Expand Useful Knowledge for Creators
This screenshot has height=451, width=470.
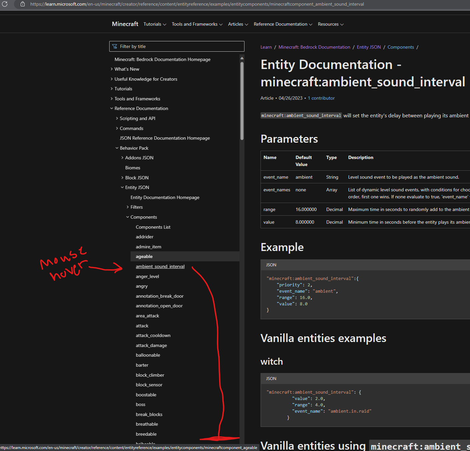coord(112,79)
